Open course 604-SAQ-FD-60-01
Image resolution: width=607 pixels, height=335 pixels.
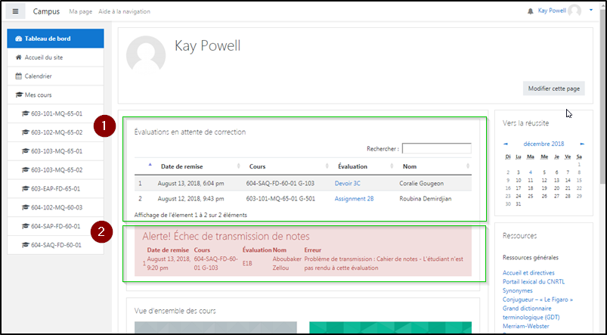[56, 245]
